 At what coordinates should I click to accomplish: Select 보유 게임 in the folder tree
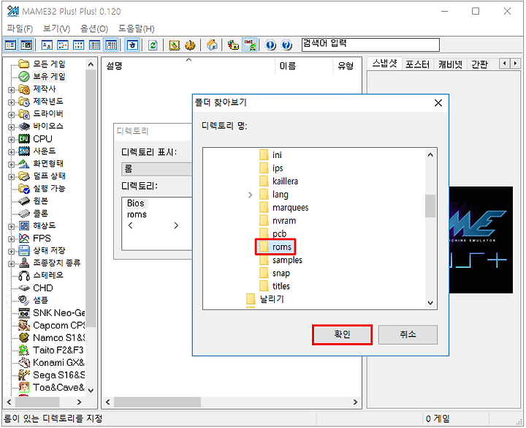(x=49, y=76)
